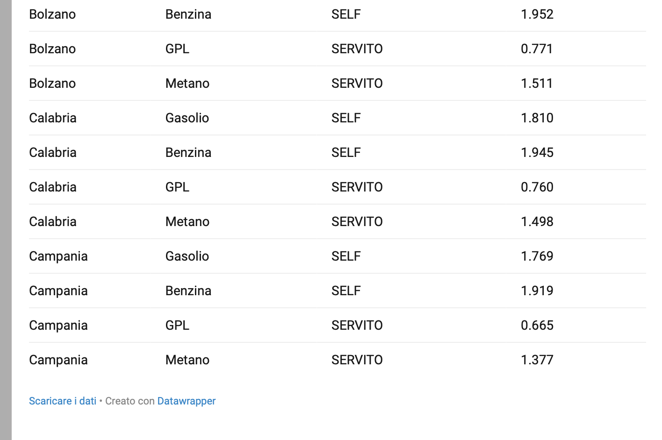Open the Scaricare i dati link
The height and width of the screenshot is (440, 662).
pos(63,401)
